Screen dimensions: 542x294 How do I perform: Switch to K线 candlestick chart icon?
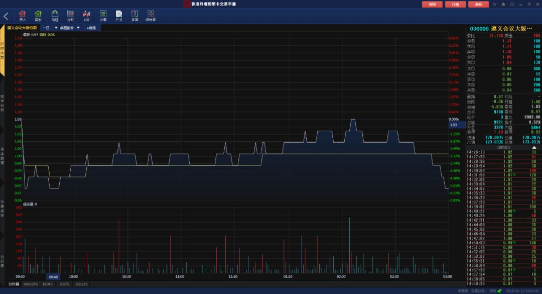click(x=86, y=16)
